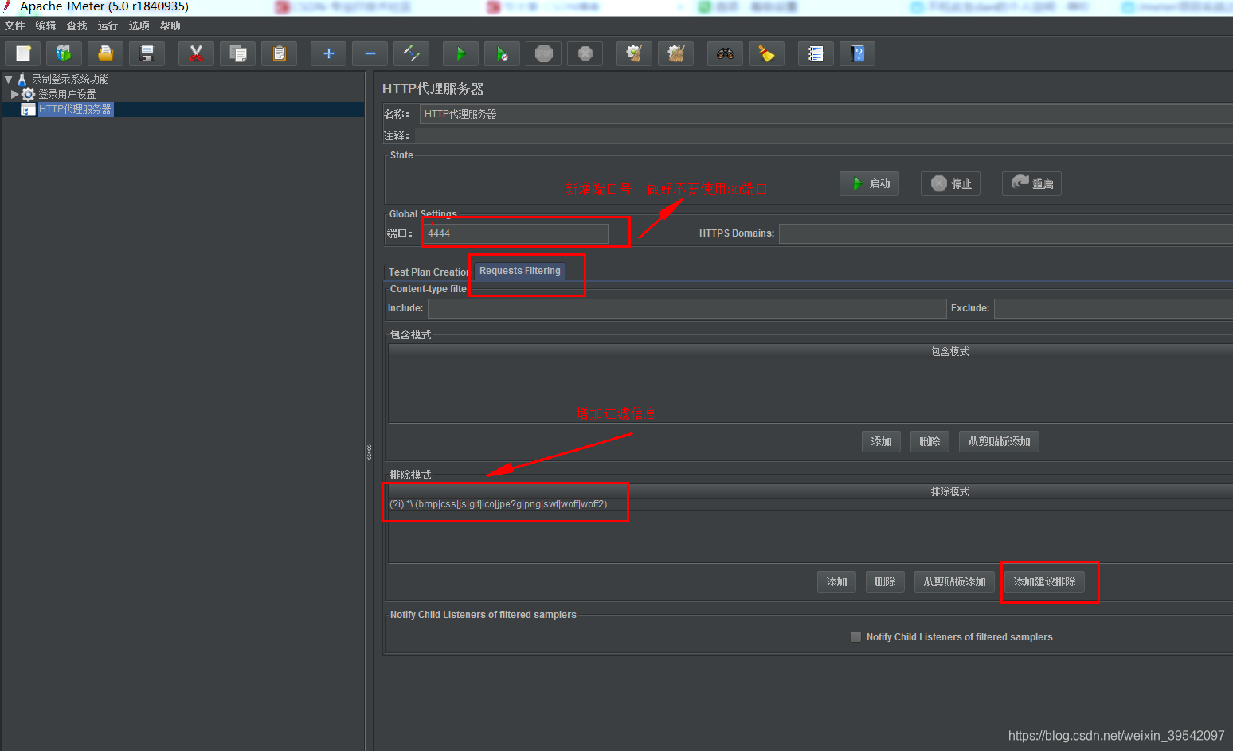Click the 重启 restart proxy button

1031,183
